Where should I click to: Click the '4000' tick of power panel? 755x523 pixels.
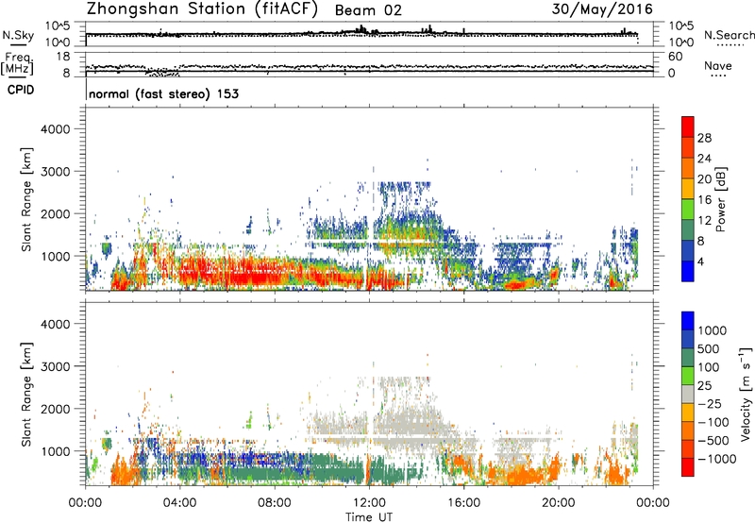tap(55, 129)
